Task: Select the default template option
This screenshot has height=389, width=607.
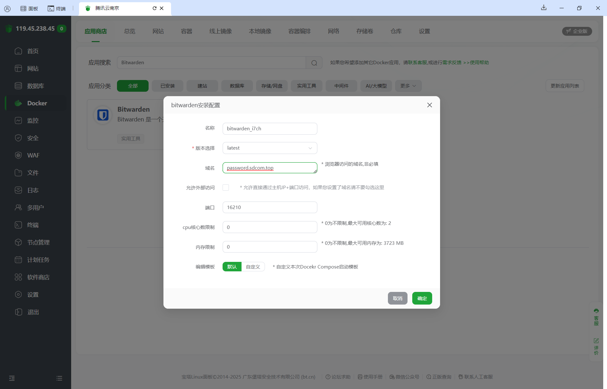Action: coord(232,267)
